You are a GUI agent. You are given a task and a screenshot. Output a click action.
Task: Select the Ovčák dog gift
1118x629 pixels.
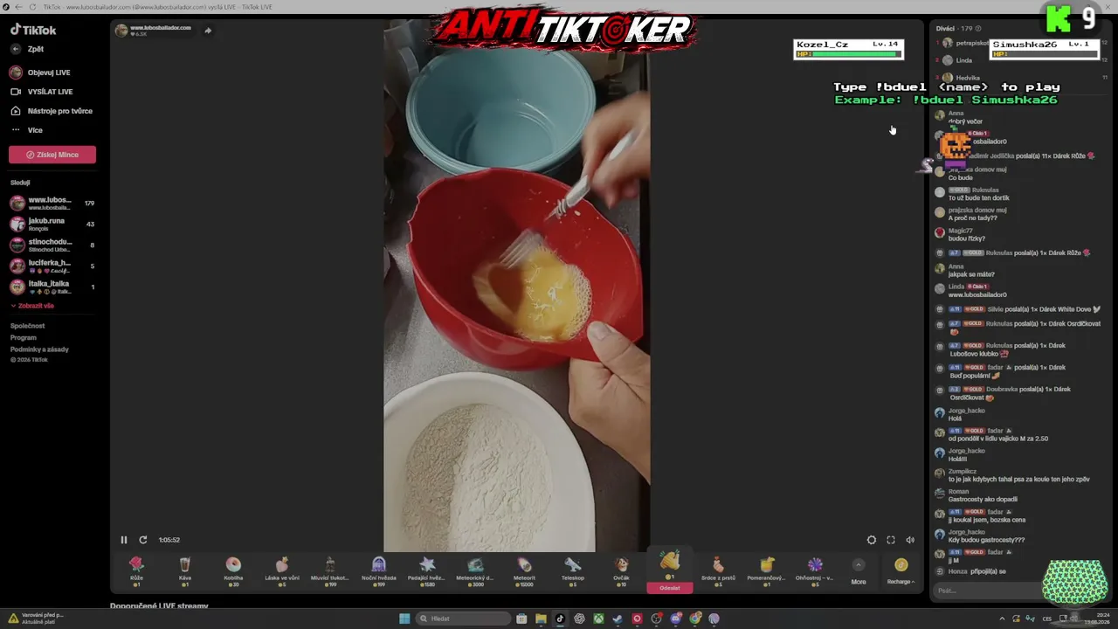621,571
